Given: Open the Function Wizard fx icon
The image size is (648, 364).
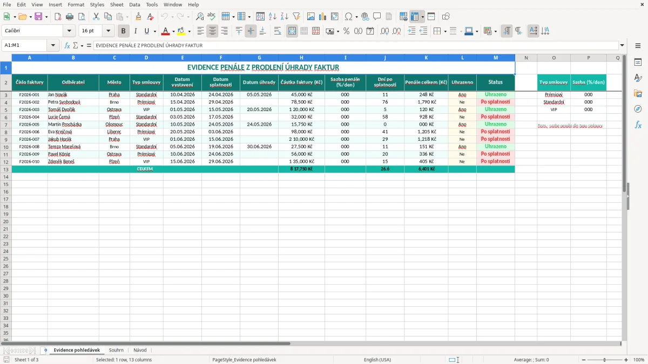Looking at the screenshot, I should (67, 45).
